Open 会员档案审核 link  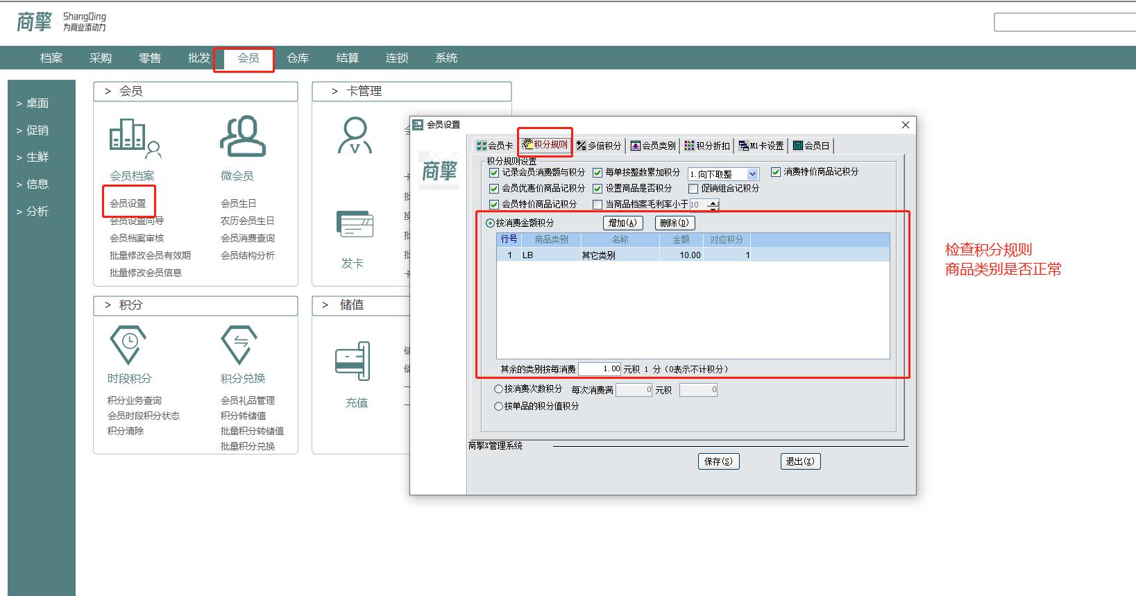click(137, 238)
